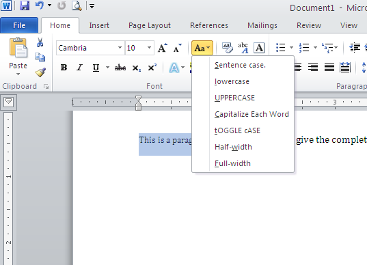Apply Strikethrough formatting

pos(120,68)
